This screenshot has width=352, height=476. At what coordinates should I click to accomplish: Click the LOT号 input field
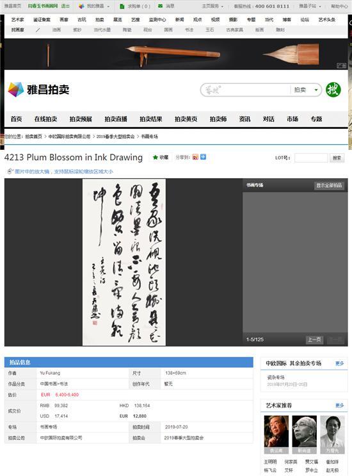(311, 158)
